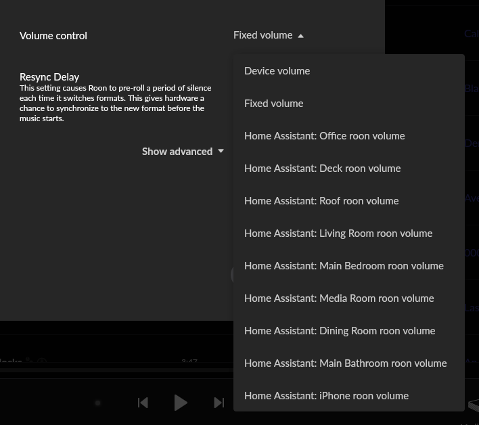Collapse the Volume control dropdown arrow
479x425 pixels.
coord(300,36)
